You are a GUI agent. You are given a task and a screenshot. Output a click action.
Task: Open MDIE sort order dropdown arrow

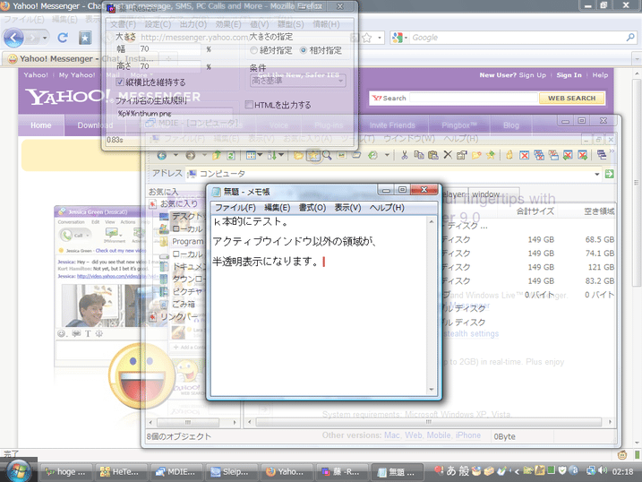[x=281, y=155]
